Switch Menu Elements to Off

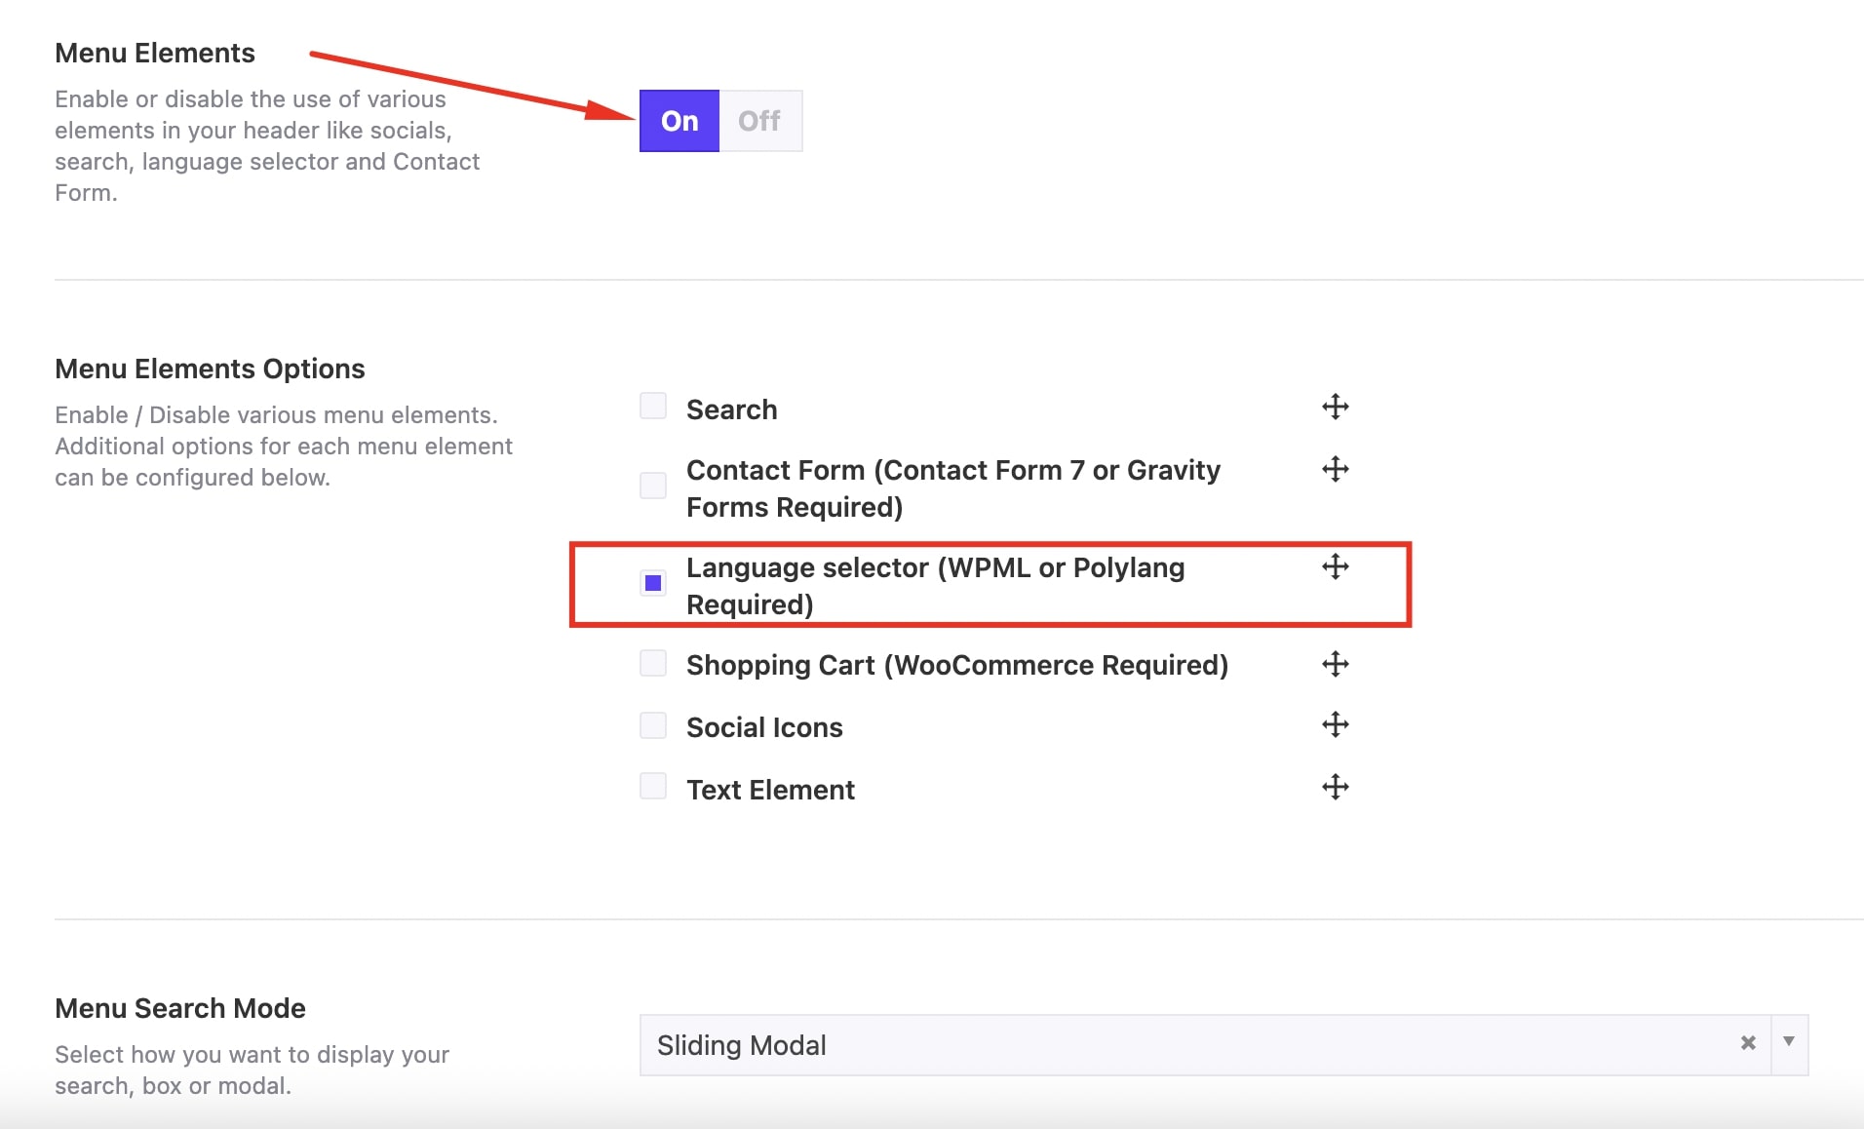pos(760,120)
